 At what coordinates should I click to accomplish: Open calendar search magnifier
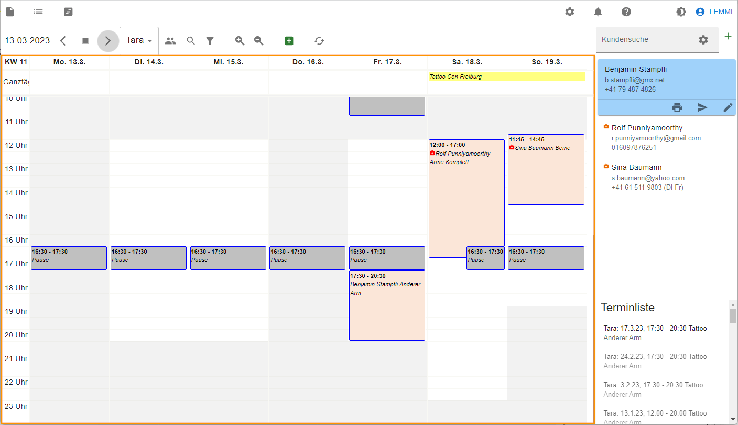(191, 40)
